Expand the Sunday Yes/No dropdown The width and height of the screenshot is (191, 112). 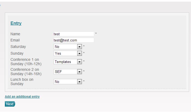click(x=68, y=53)
